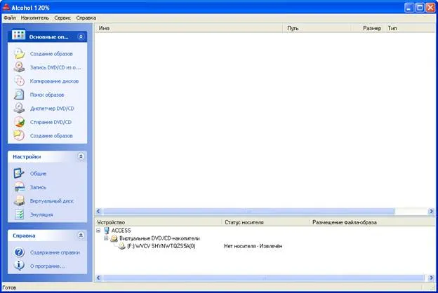The image size is (438, 293).
Task: Click the Копирование дисков disc icon
Action: [x=19, y=81]
